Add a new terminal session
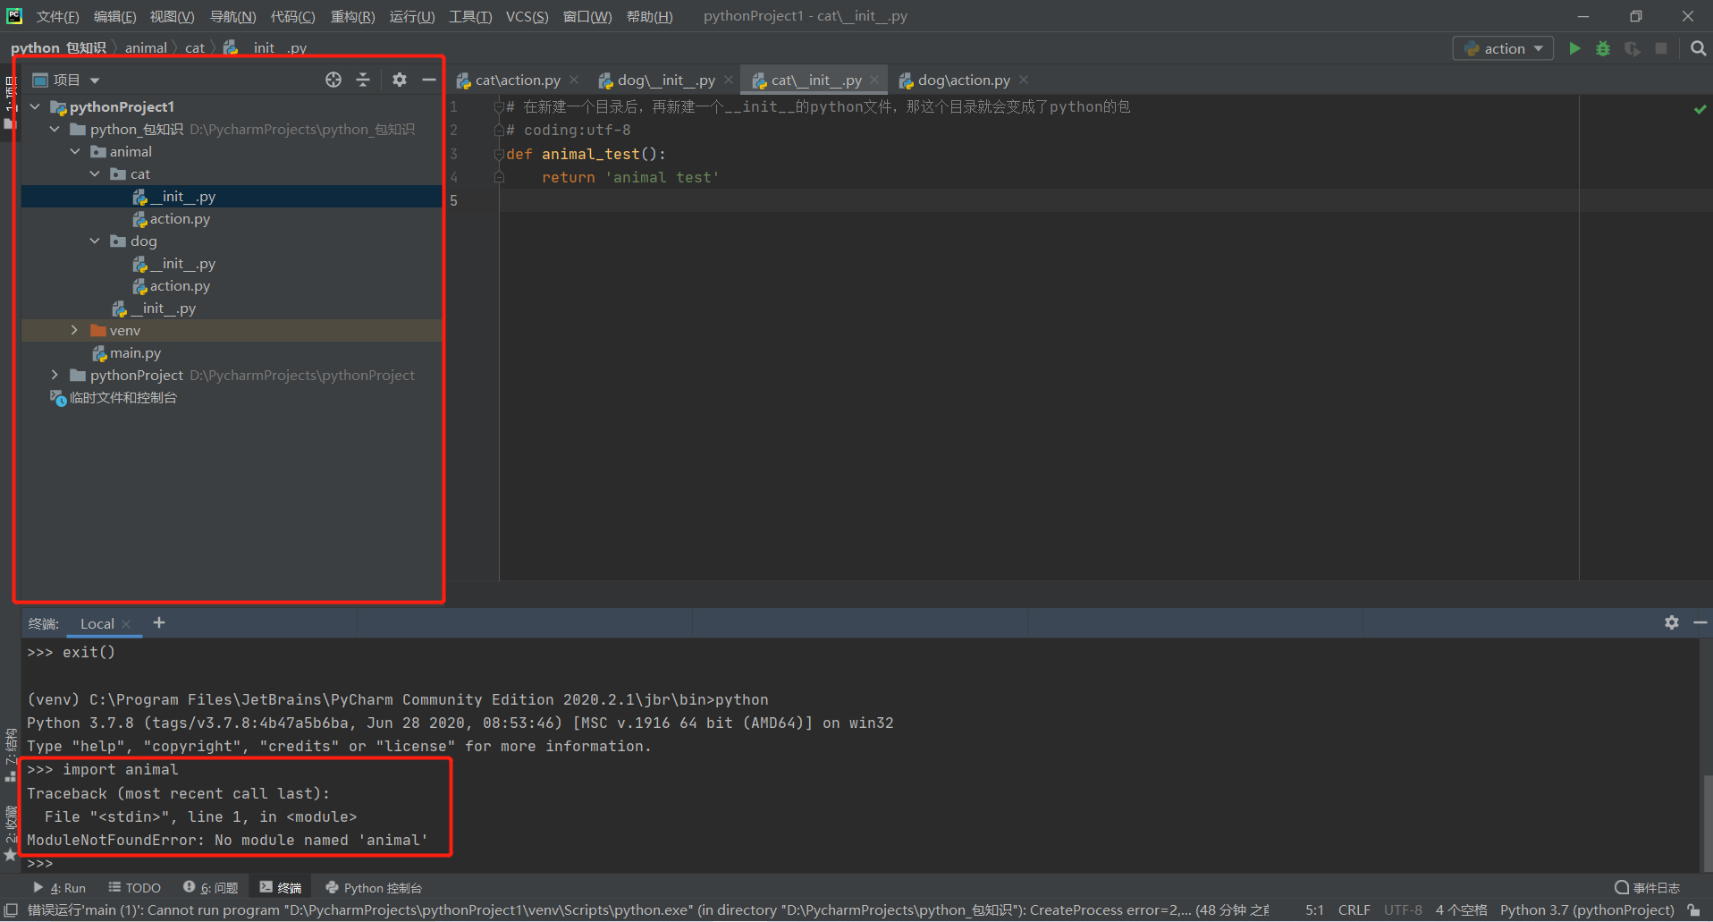 click(x=159, y=622)
